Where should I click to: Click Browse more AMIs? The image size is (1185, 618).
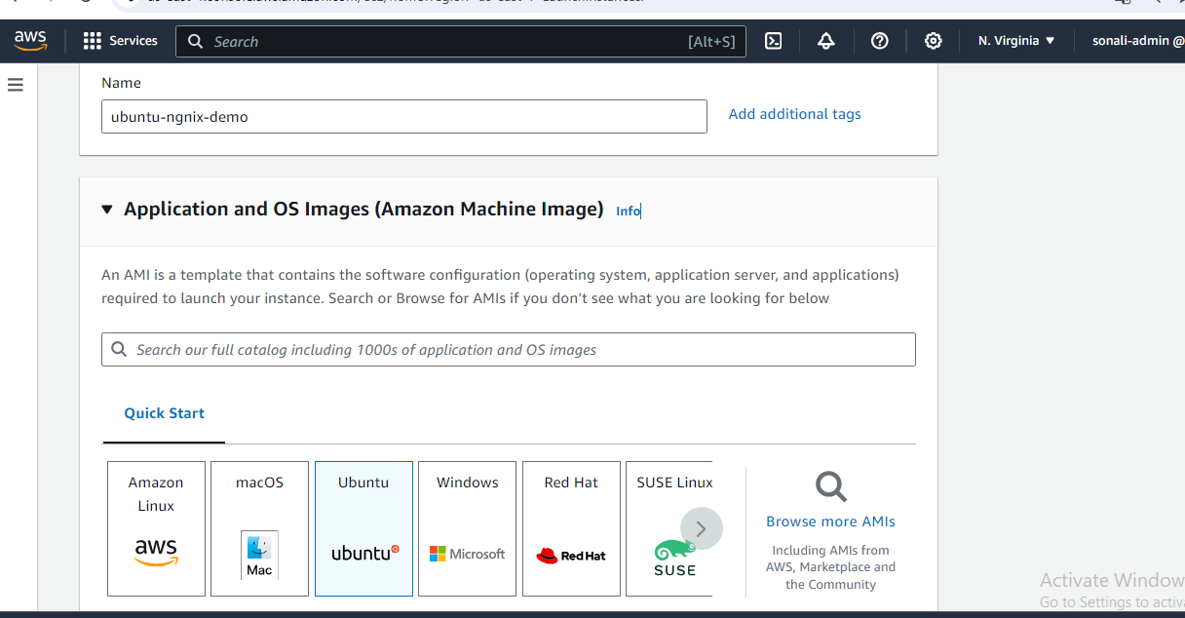pos(830,521)
